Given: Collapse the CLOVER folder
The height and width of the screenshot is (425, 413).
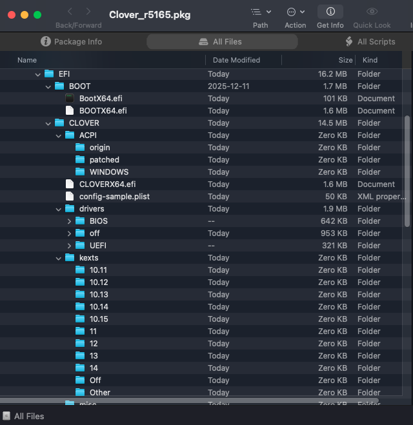Looking at the screenshot, I should pos(48,124).
